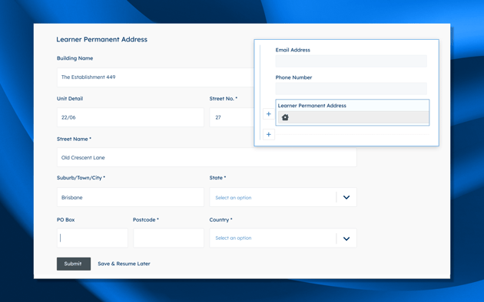The height and width of the screenshot is (302, 484).
Task: Select the Country 'Select an option' field
Action: tap(283, 238)
